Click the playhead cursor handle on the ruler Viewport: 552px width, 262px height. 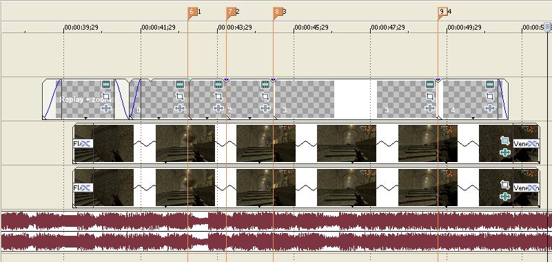[547, 28]
